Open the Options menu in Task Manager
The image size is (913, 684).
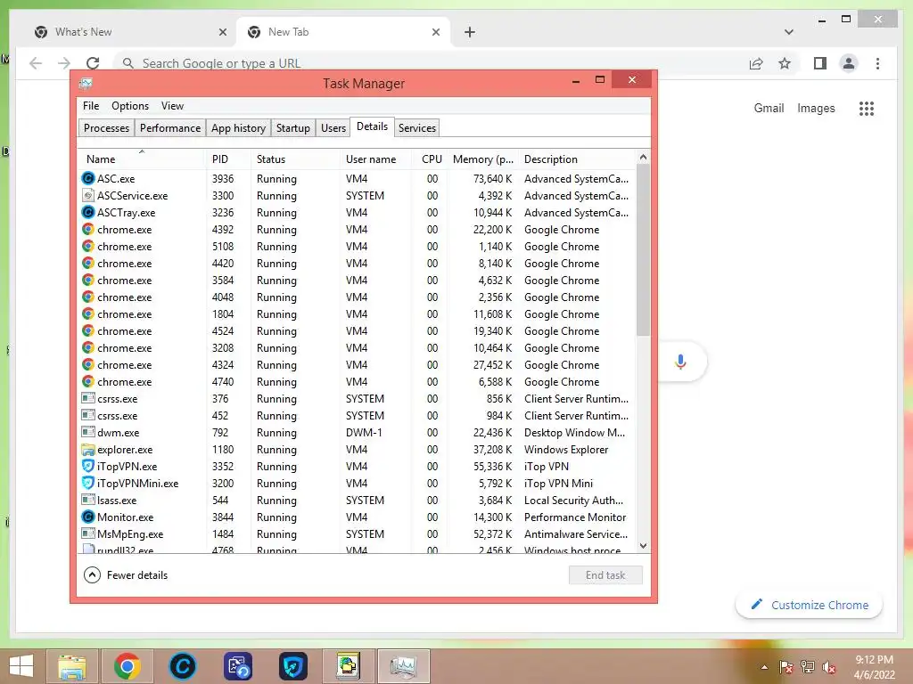click(130, 106)
